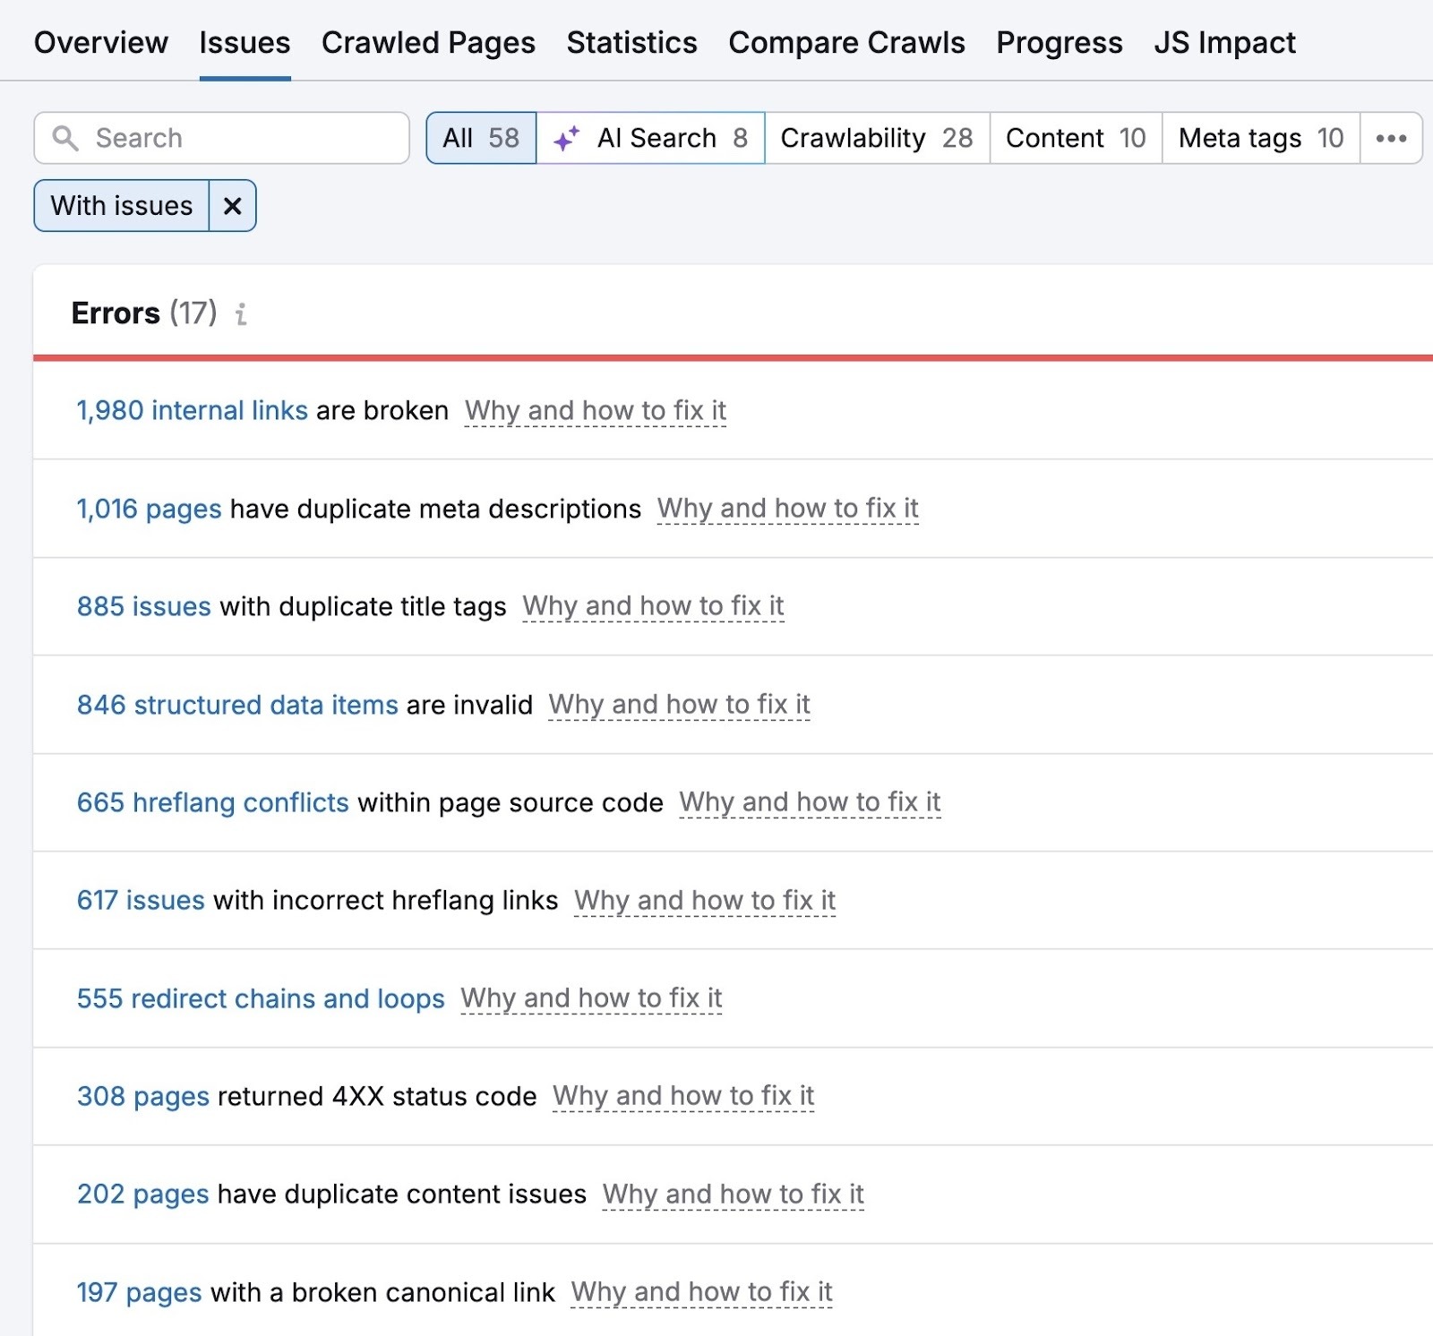The height and width of the screenshot is (1336, 1433).
Task: Open the Compare Crawls tab
Action: click(x=846, y=42)
